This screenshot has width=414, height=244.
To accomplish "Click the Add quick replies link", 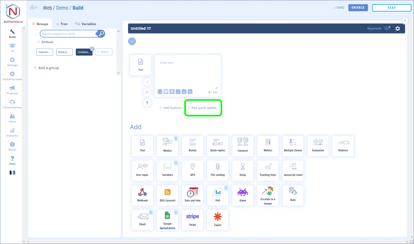I will pyautogui.click(x=204, y=108).
